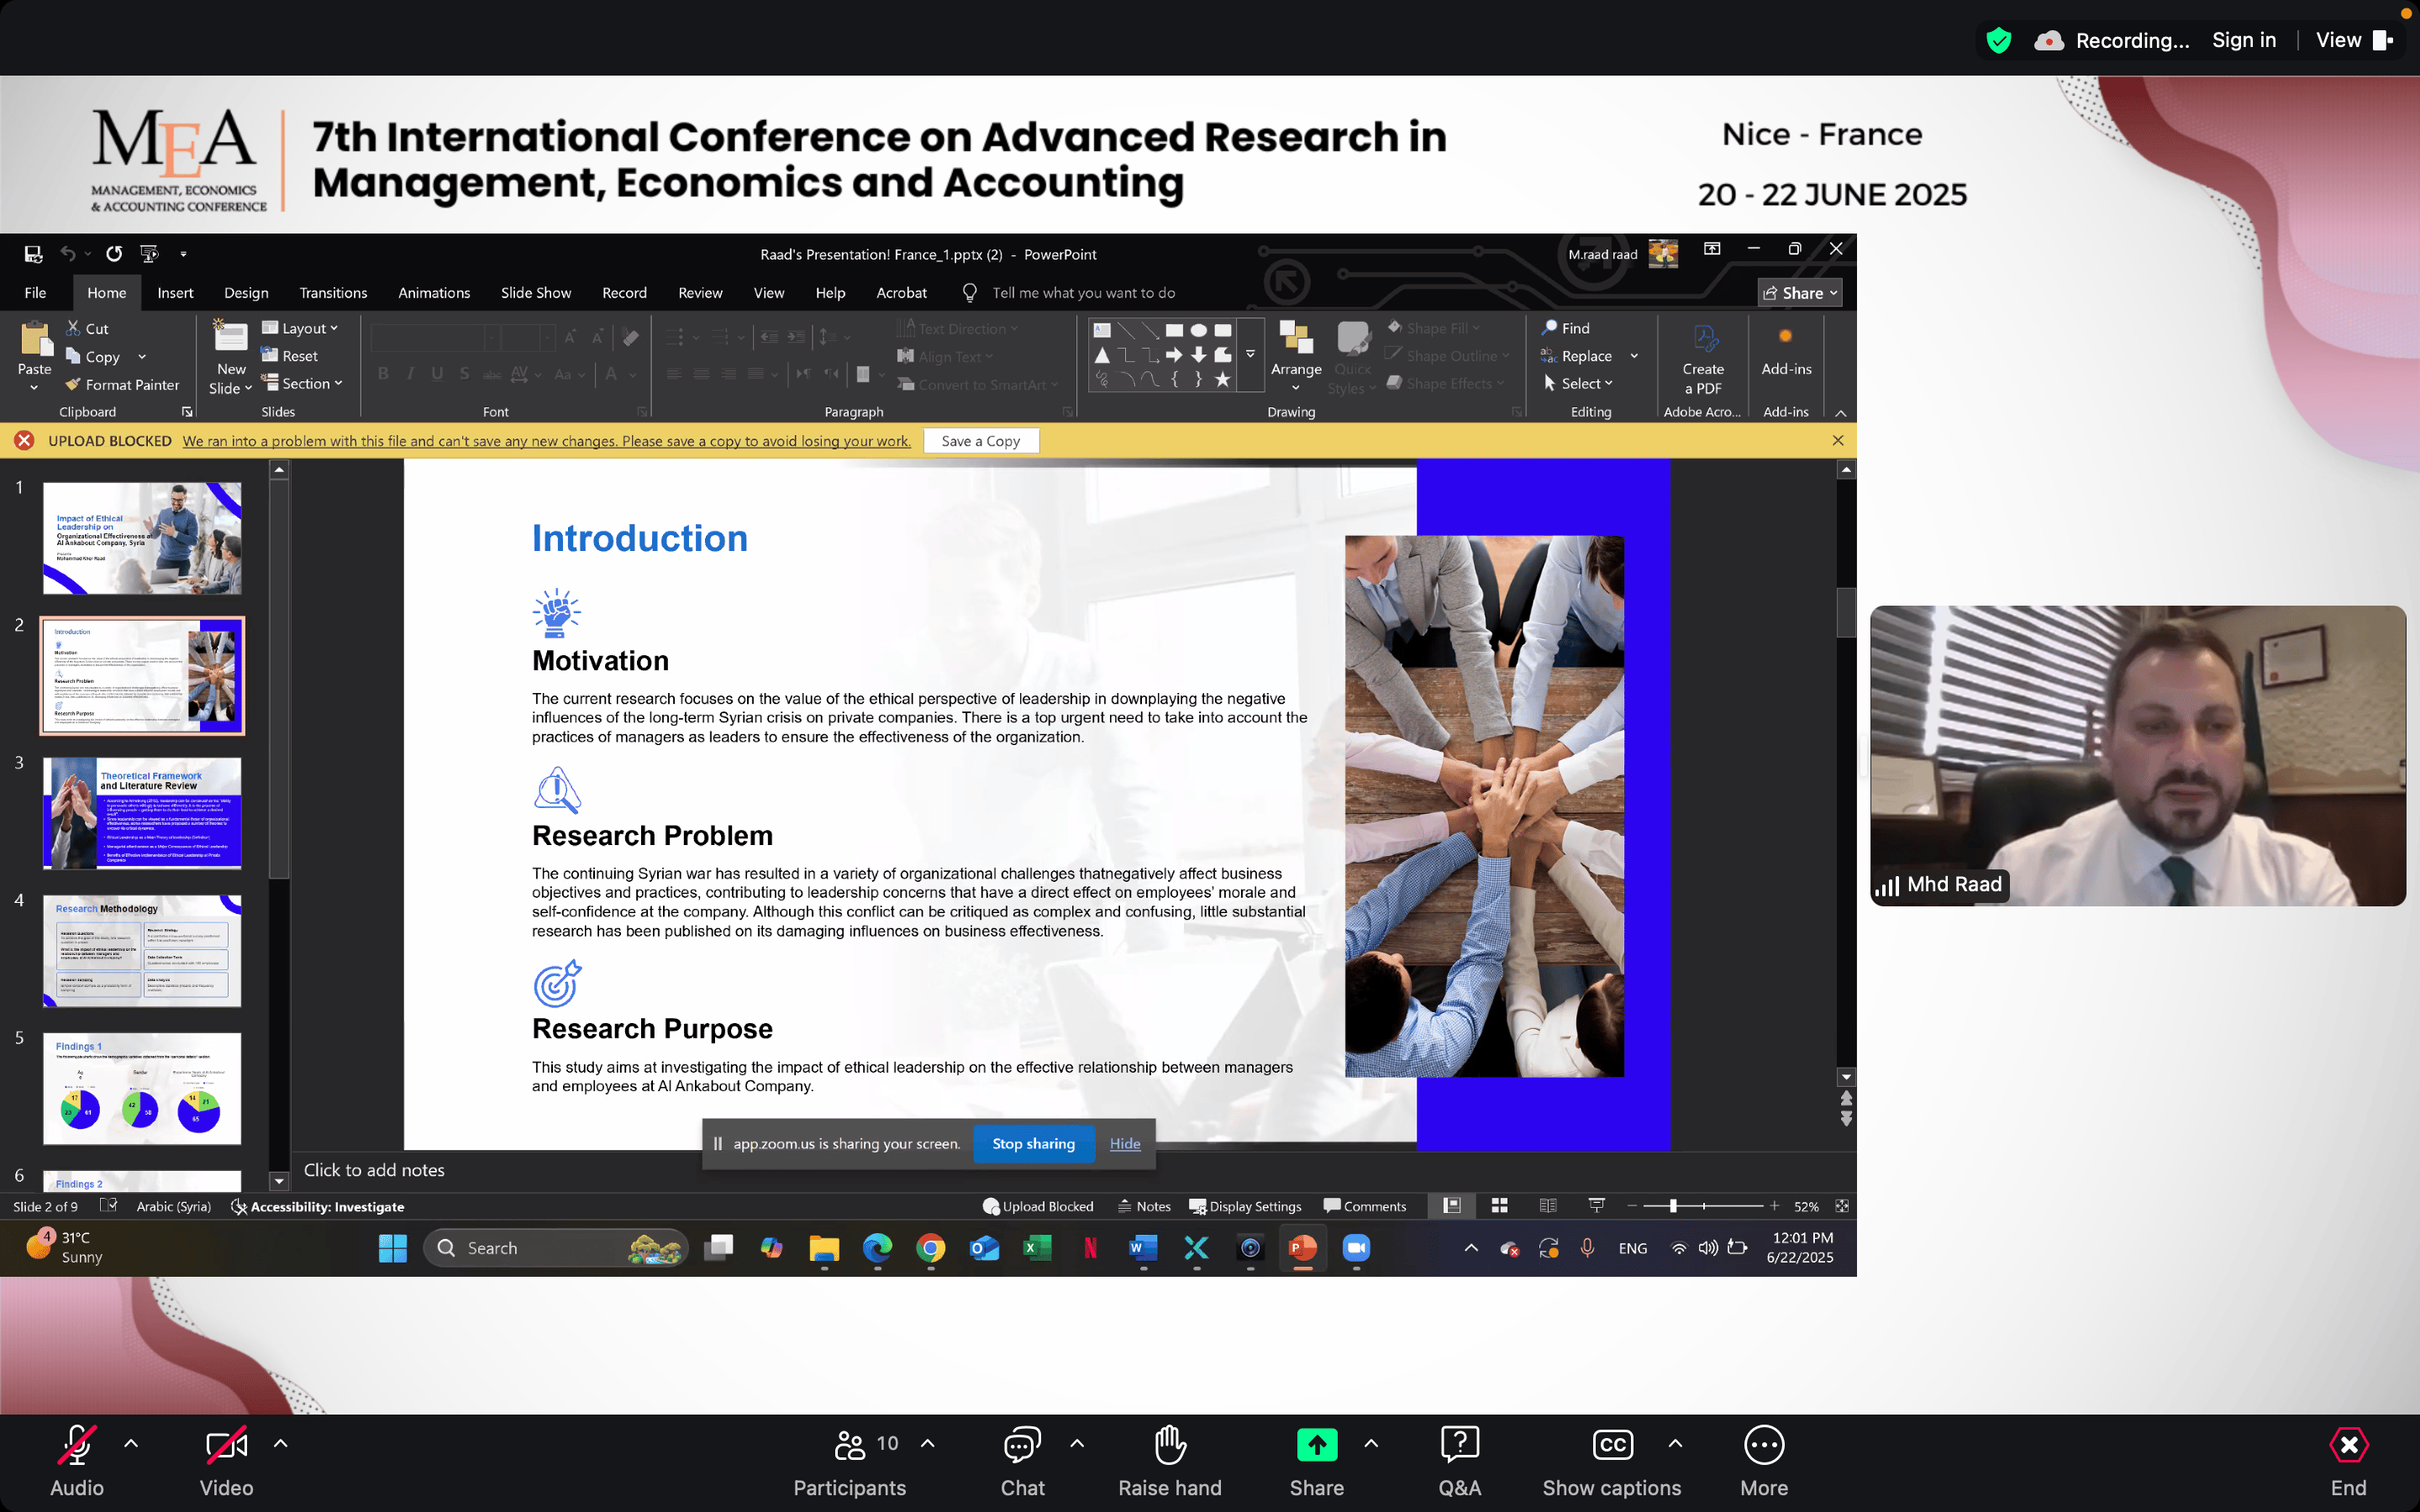Click the Slide Sorter view icon

[1499, 1206]
